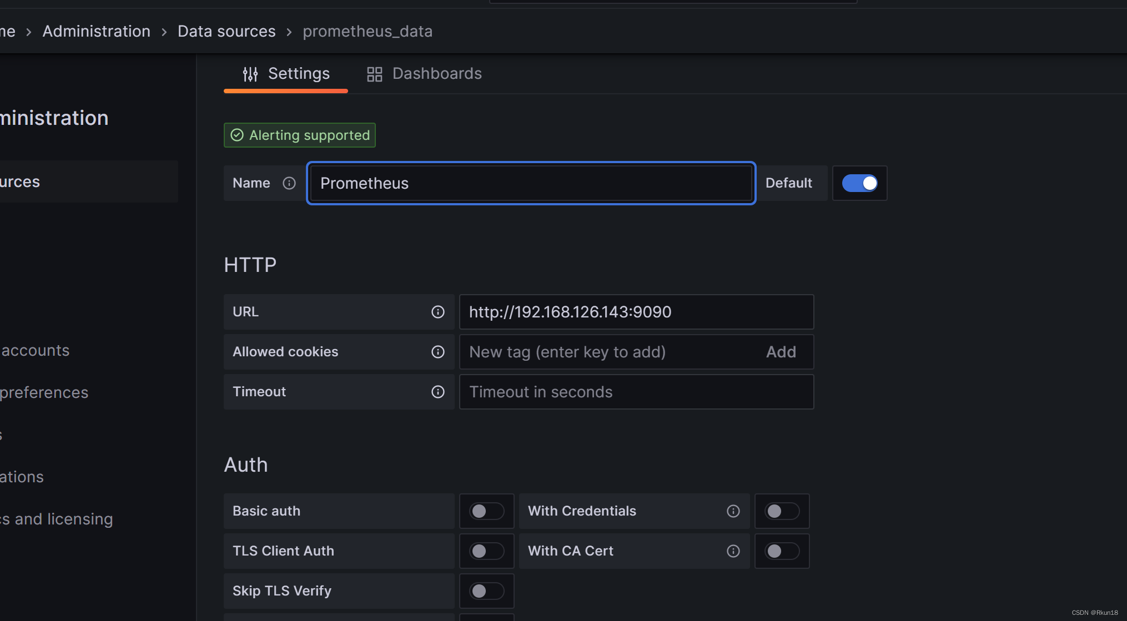Click the Dashboards tab icon
This screenshot has height=621, width=1127.
[374, 73]
